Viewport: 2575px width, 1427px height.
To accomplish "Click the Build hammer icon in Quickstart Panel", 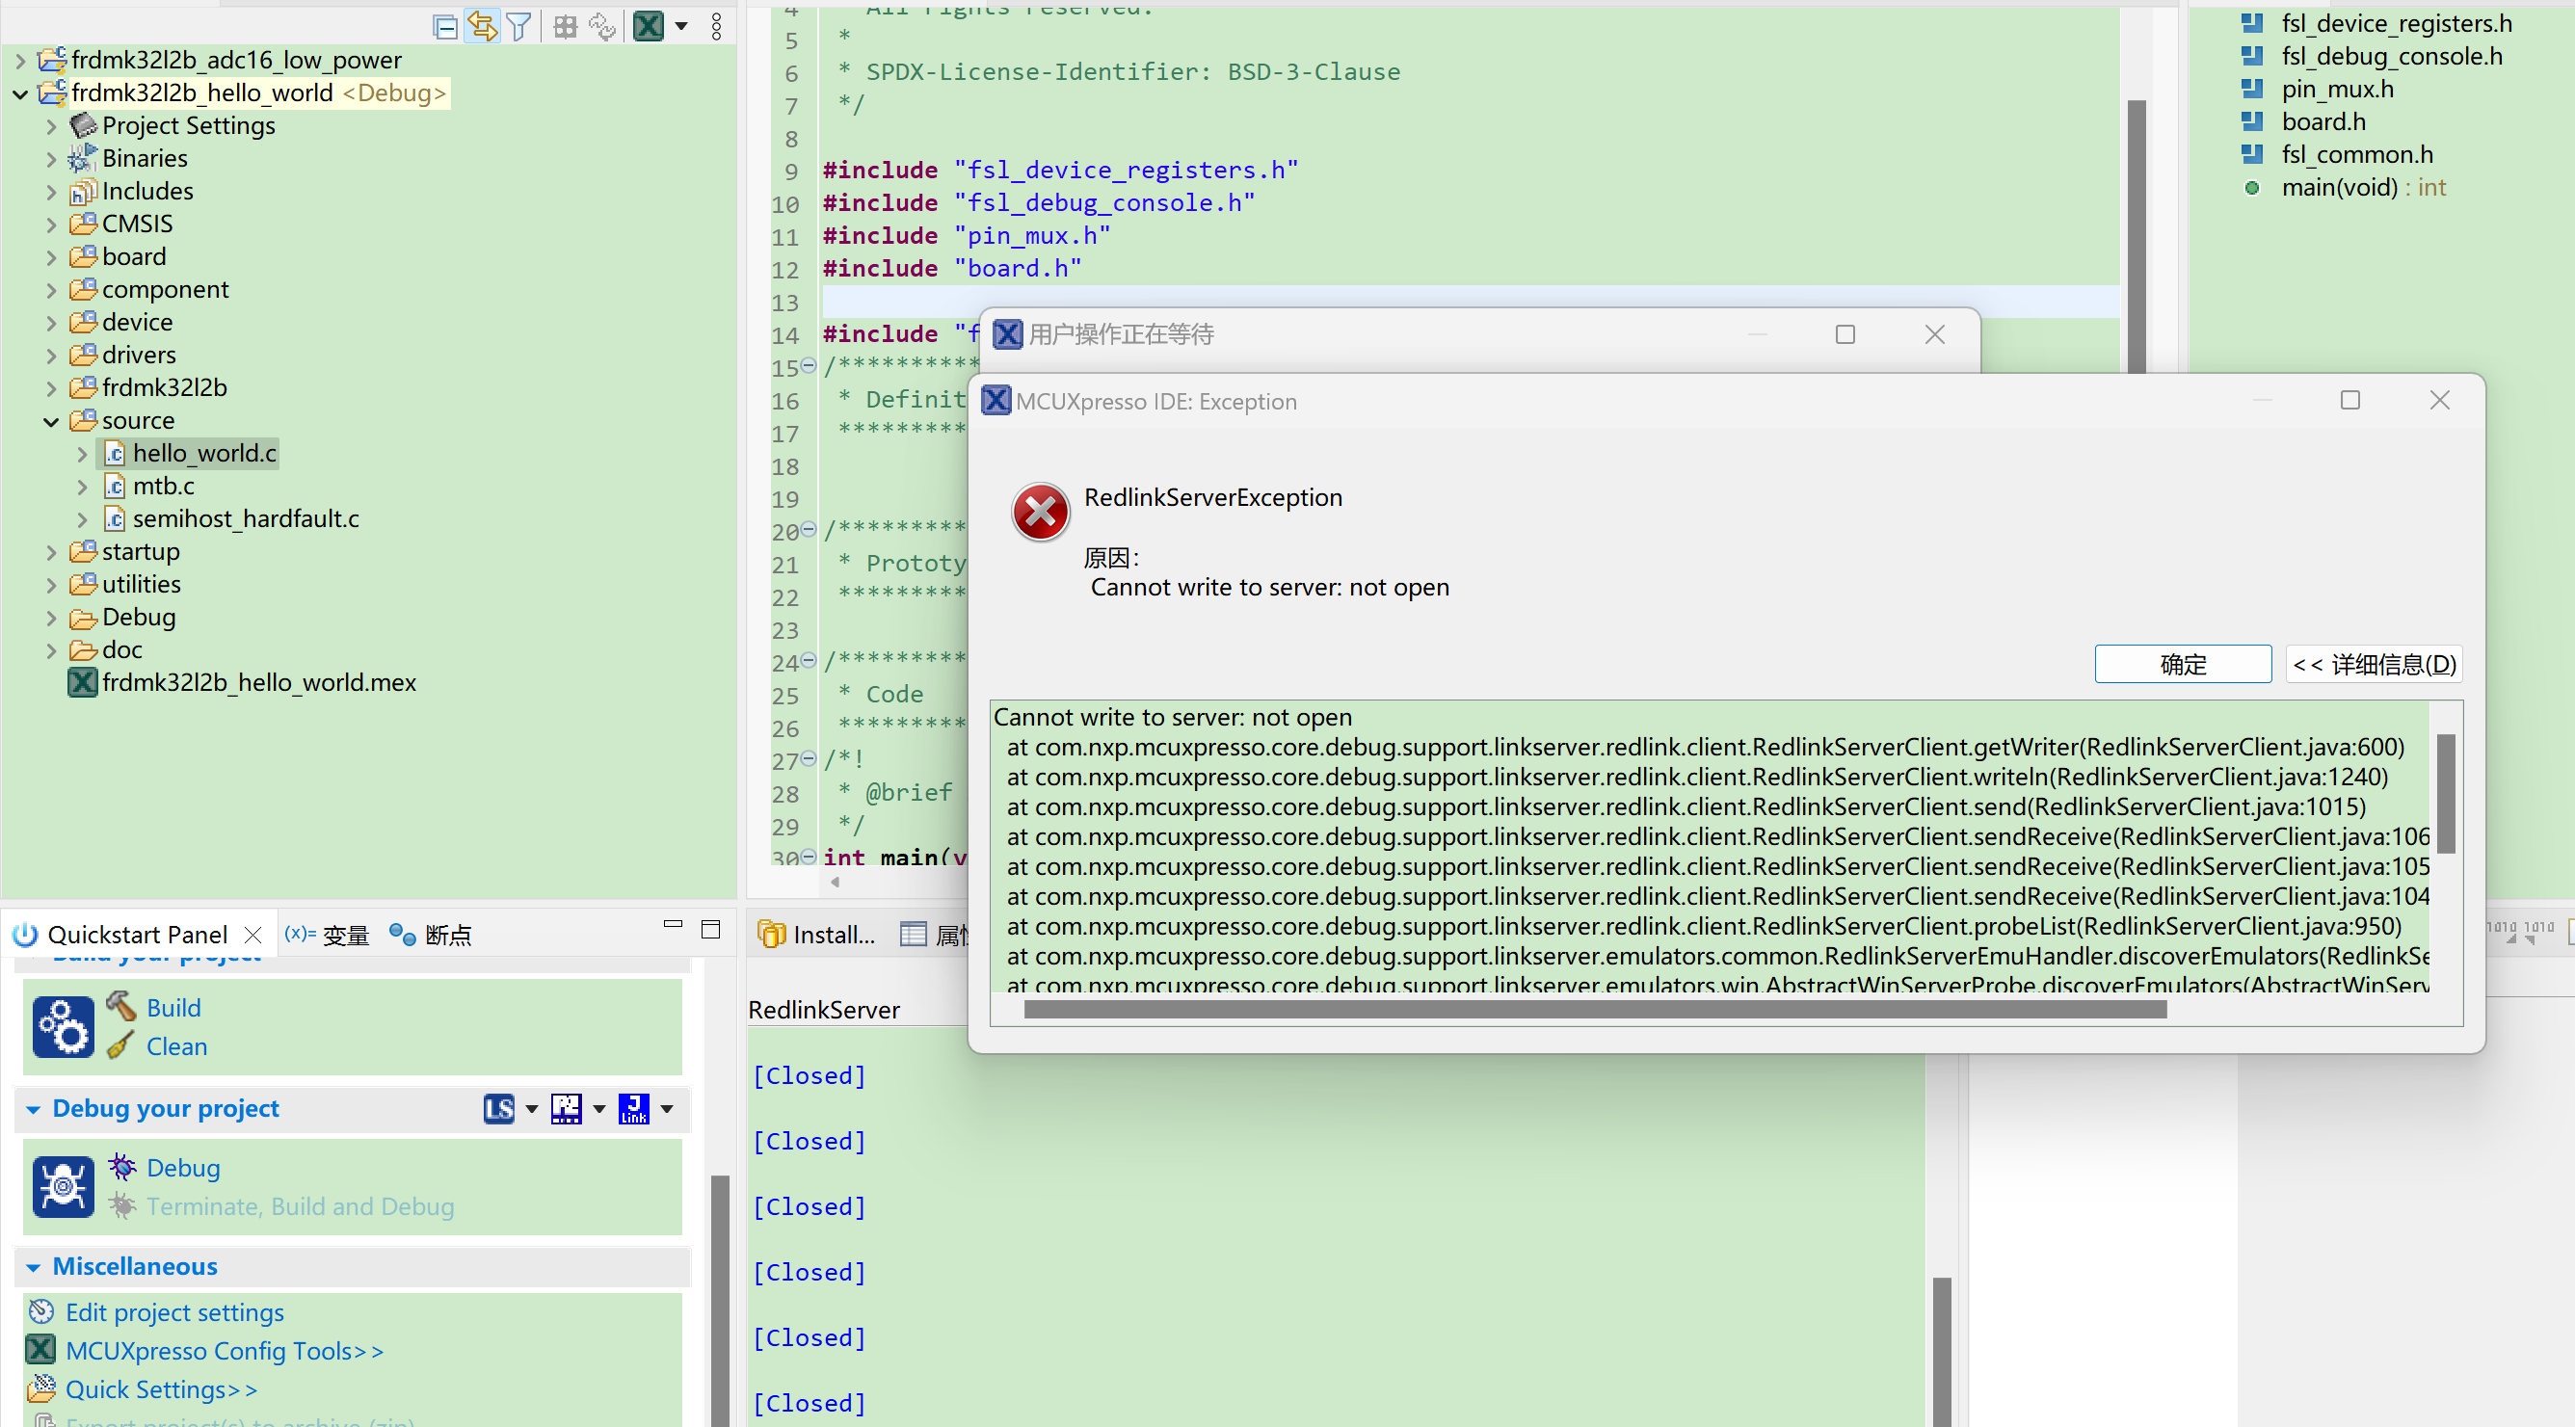I will (119, 1006).
